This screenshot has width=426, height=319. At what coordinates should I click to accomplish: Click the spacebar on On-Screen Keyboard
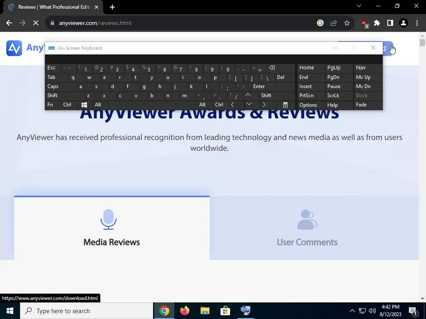click(152, 105)
